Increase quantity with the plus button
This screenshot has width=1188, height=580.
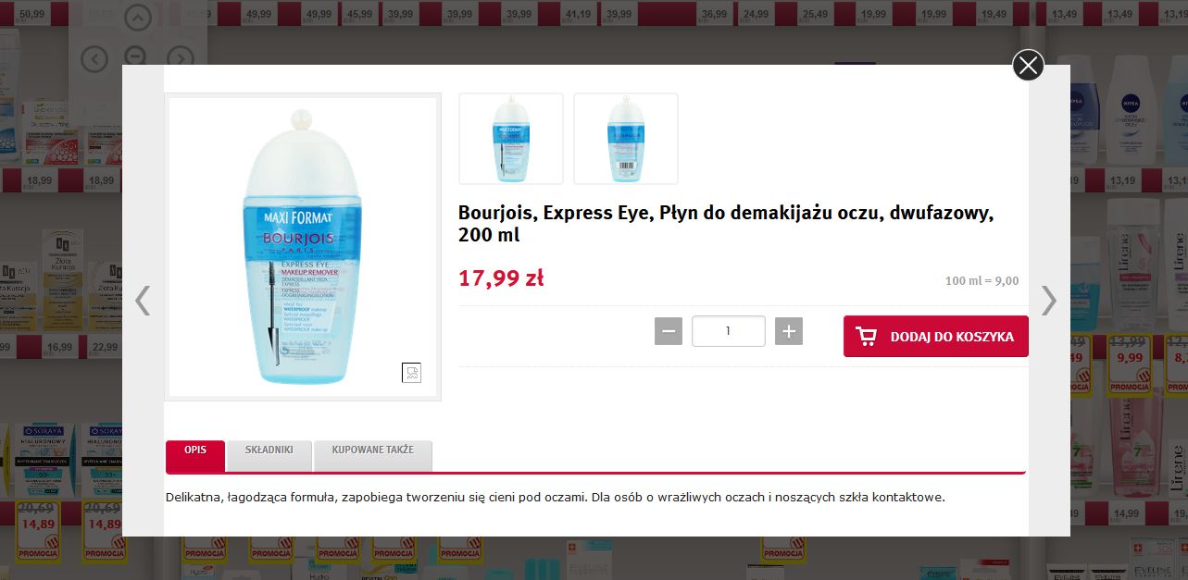[789, 331]
